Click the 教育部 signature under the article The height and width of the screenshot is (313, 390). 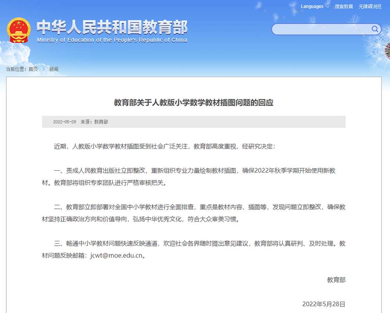coord(336,279)
